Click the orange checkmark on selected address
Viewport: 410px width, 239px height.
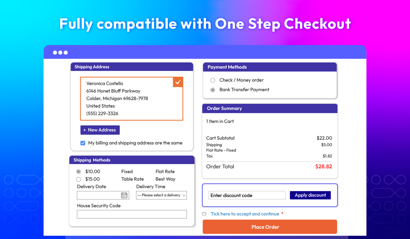(x=178, y=82)
